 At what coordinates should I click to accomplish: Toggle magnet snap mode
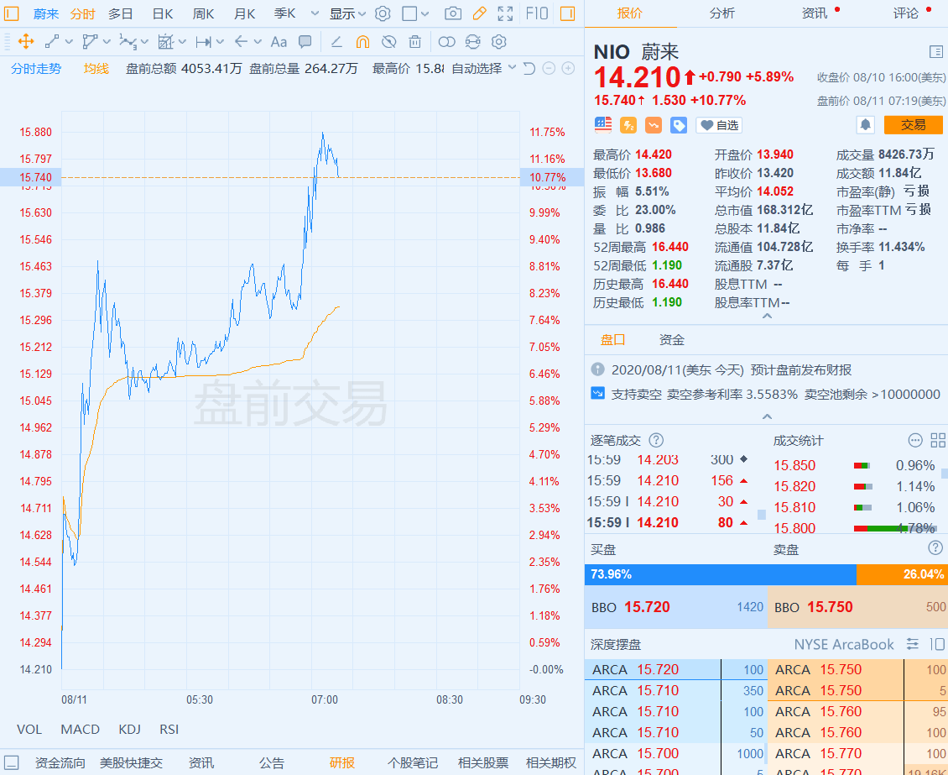[x=362, y=42]
